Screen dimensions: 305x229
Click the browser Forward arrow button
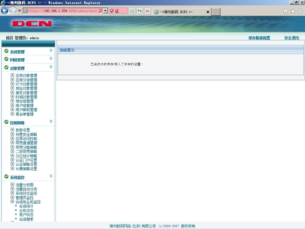pyautogui.click(x=13, y=10)
